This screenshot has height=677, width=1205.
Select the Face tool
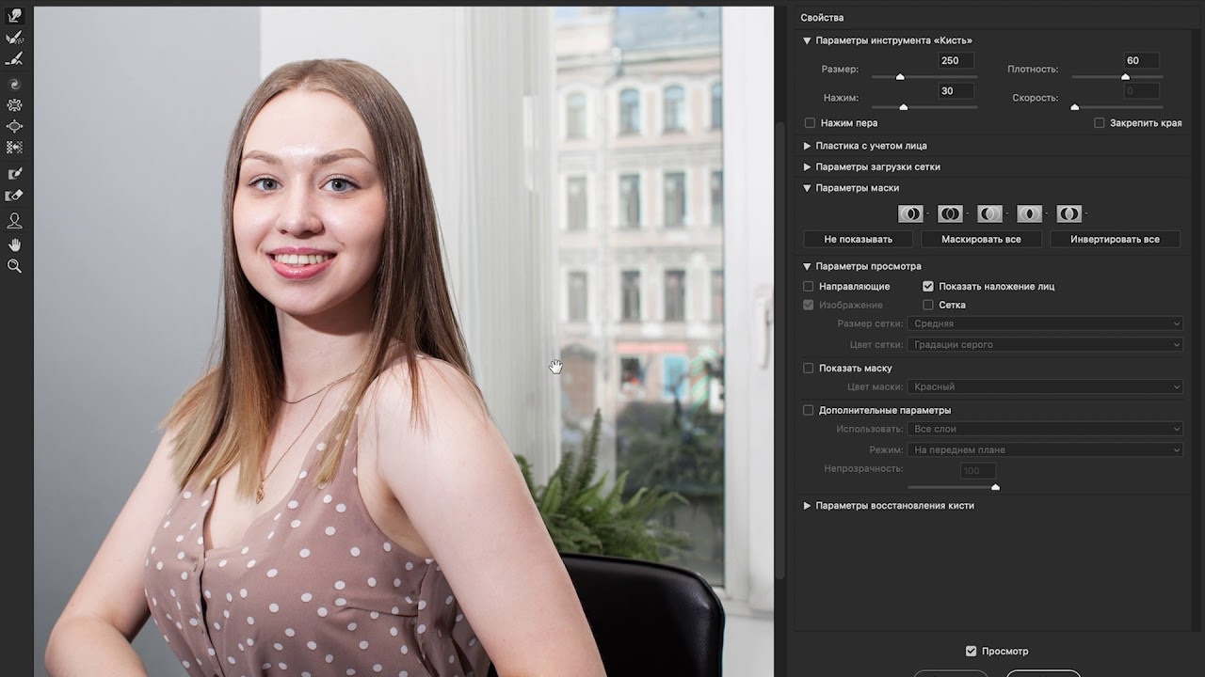(14, 221)
